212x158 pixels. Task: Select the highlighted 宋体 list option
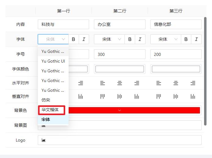46,119
